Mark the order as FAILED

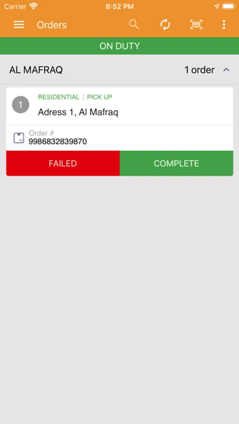pos(63,163)
